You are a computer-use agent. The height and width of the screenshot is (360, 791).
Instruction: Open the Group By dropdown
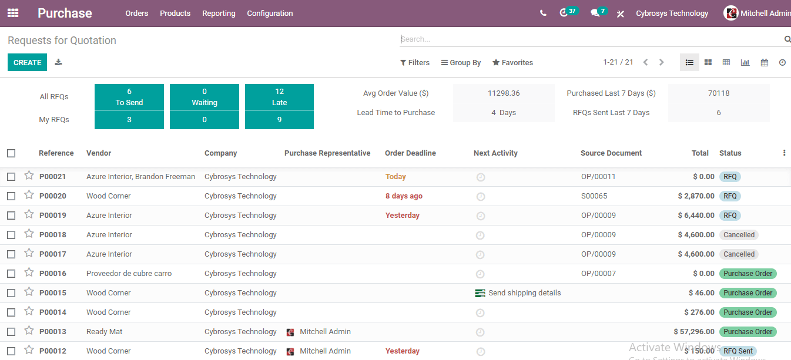point(461,62)
